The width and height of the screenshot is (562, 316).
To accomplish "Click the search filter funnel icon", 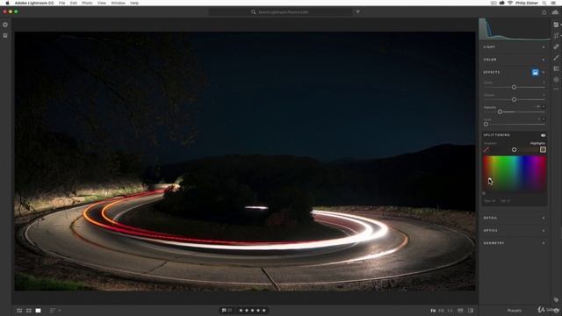I will pos(357,11).
